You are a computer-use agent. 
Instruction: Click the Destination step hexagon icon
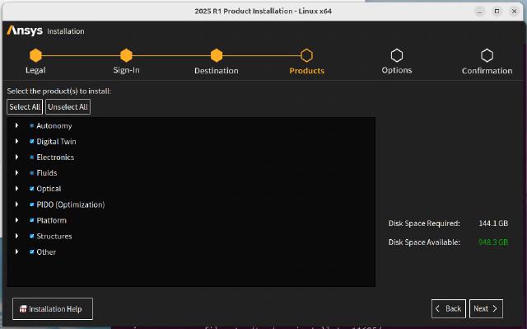pos(217,55)
